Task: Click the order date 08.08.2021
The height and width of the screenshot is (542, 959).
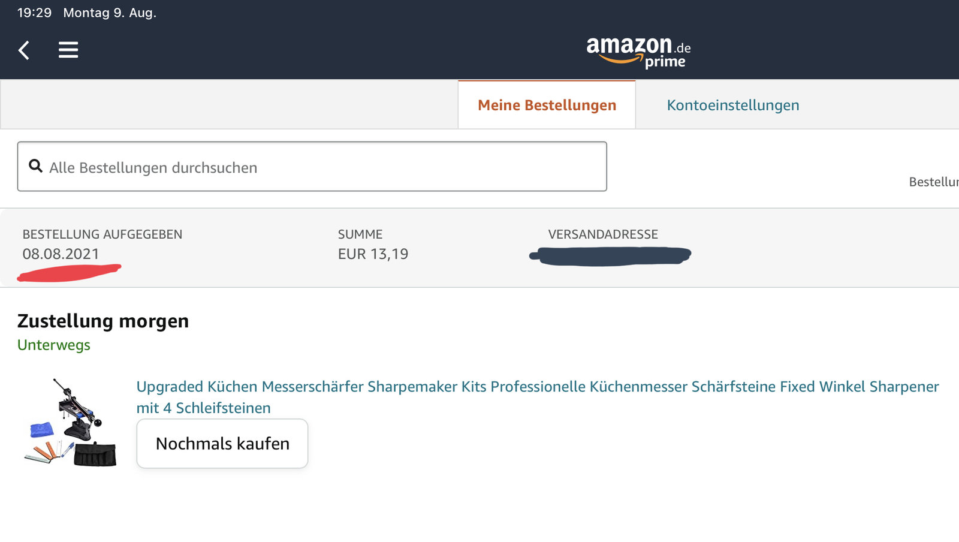Action: [61, 254]
